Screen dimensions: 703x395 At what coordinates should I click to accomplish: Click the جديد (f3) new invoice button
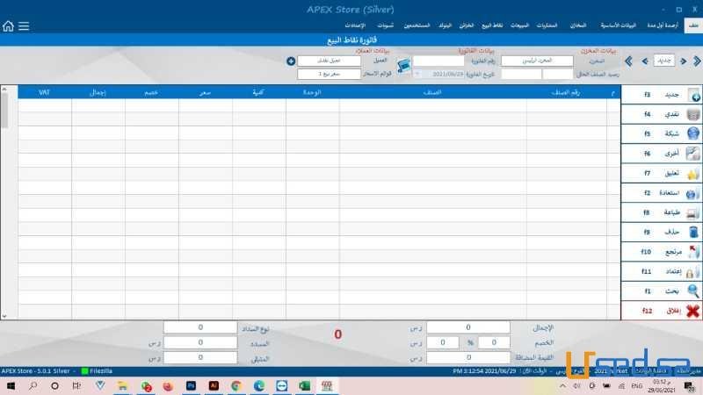click(661, 95)
